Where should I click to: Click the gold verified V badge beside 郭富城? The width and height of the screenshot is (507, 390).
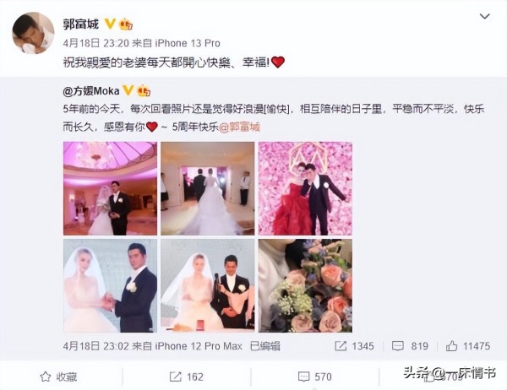pos(110,24)
